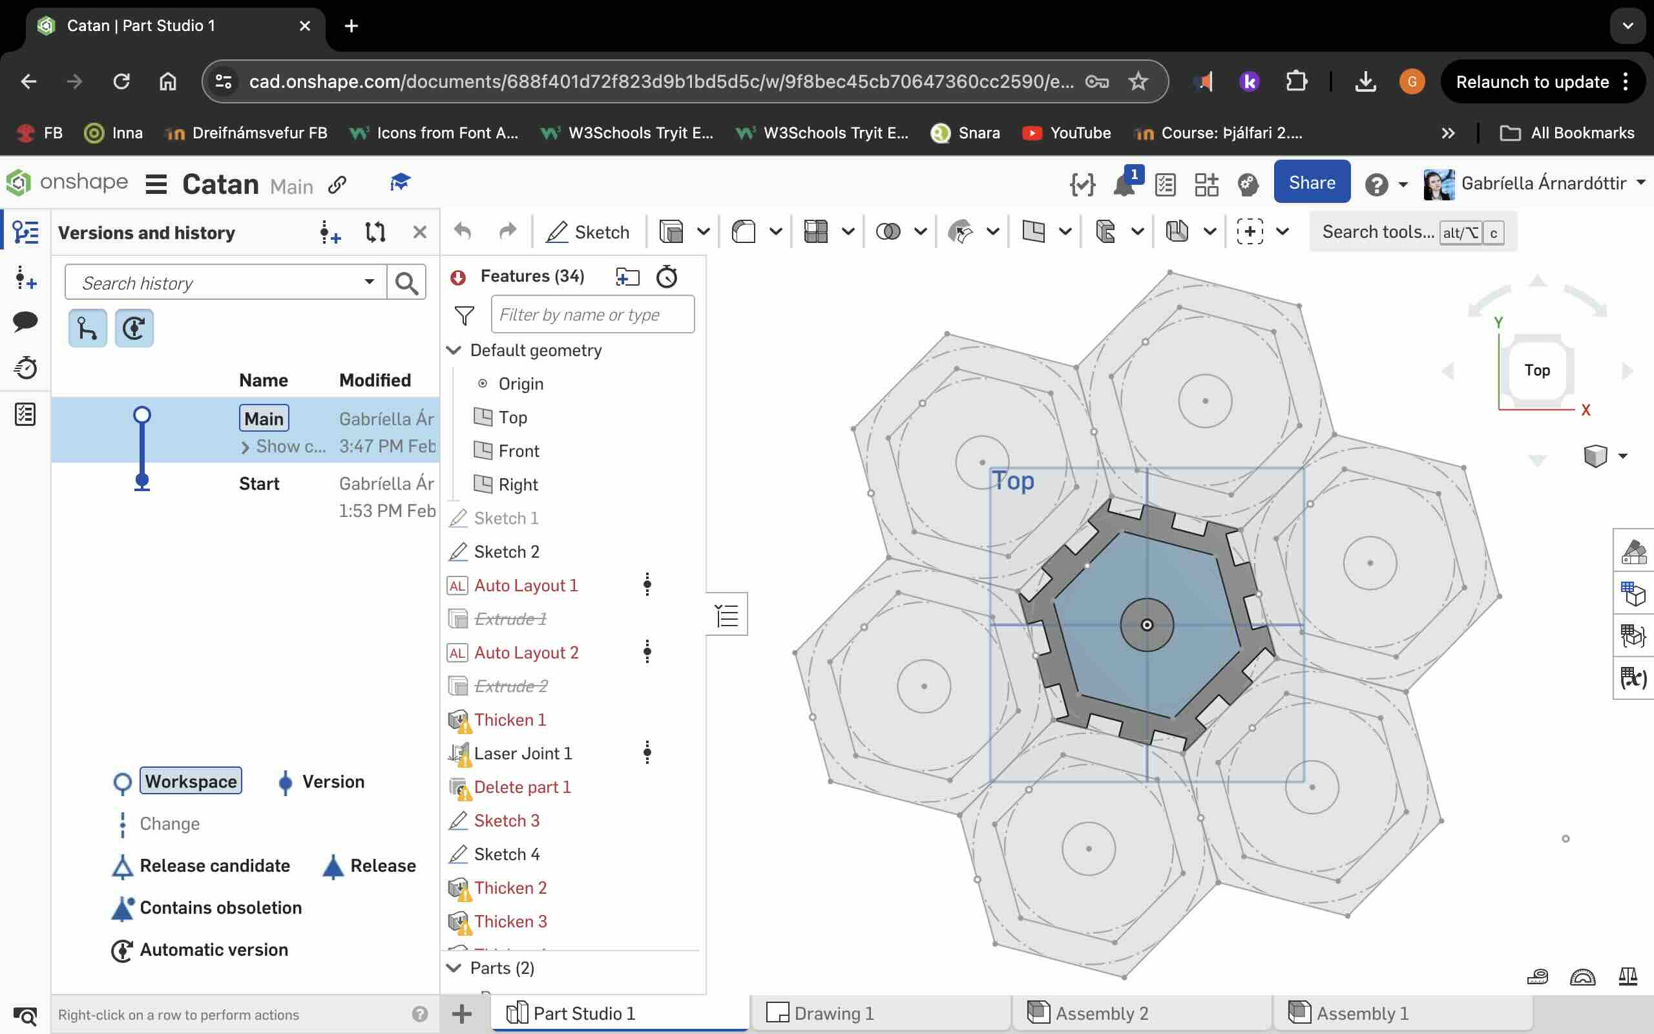Click the Plane tool icon
This screenshot has width=1654, height=1034.
pos(1033,232)
